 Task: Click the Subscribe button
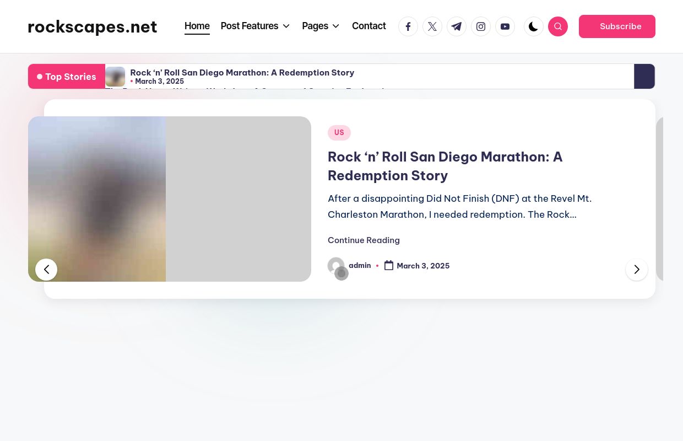[x=617, y=26]
